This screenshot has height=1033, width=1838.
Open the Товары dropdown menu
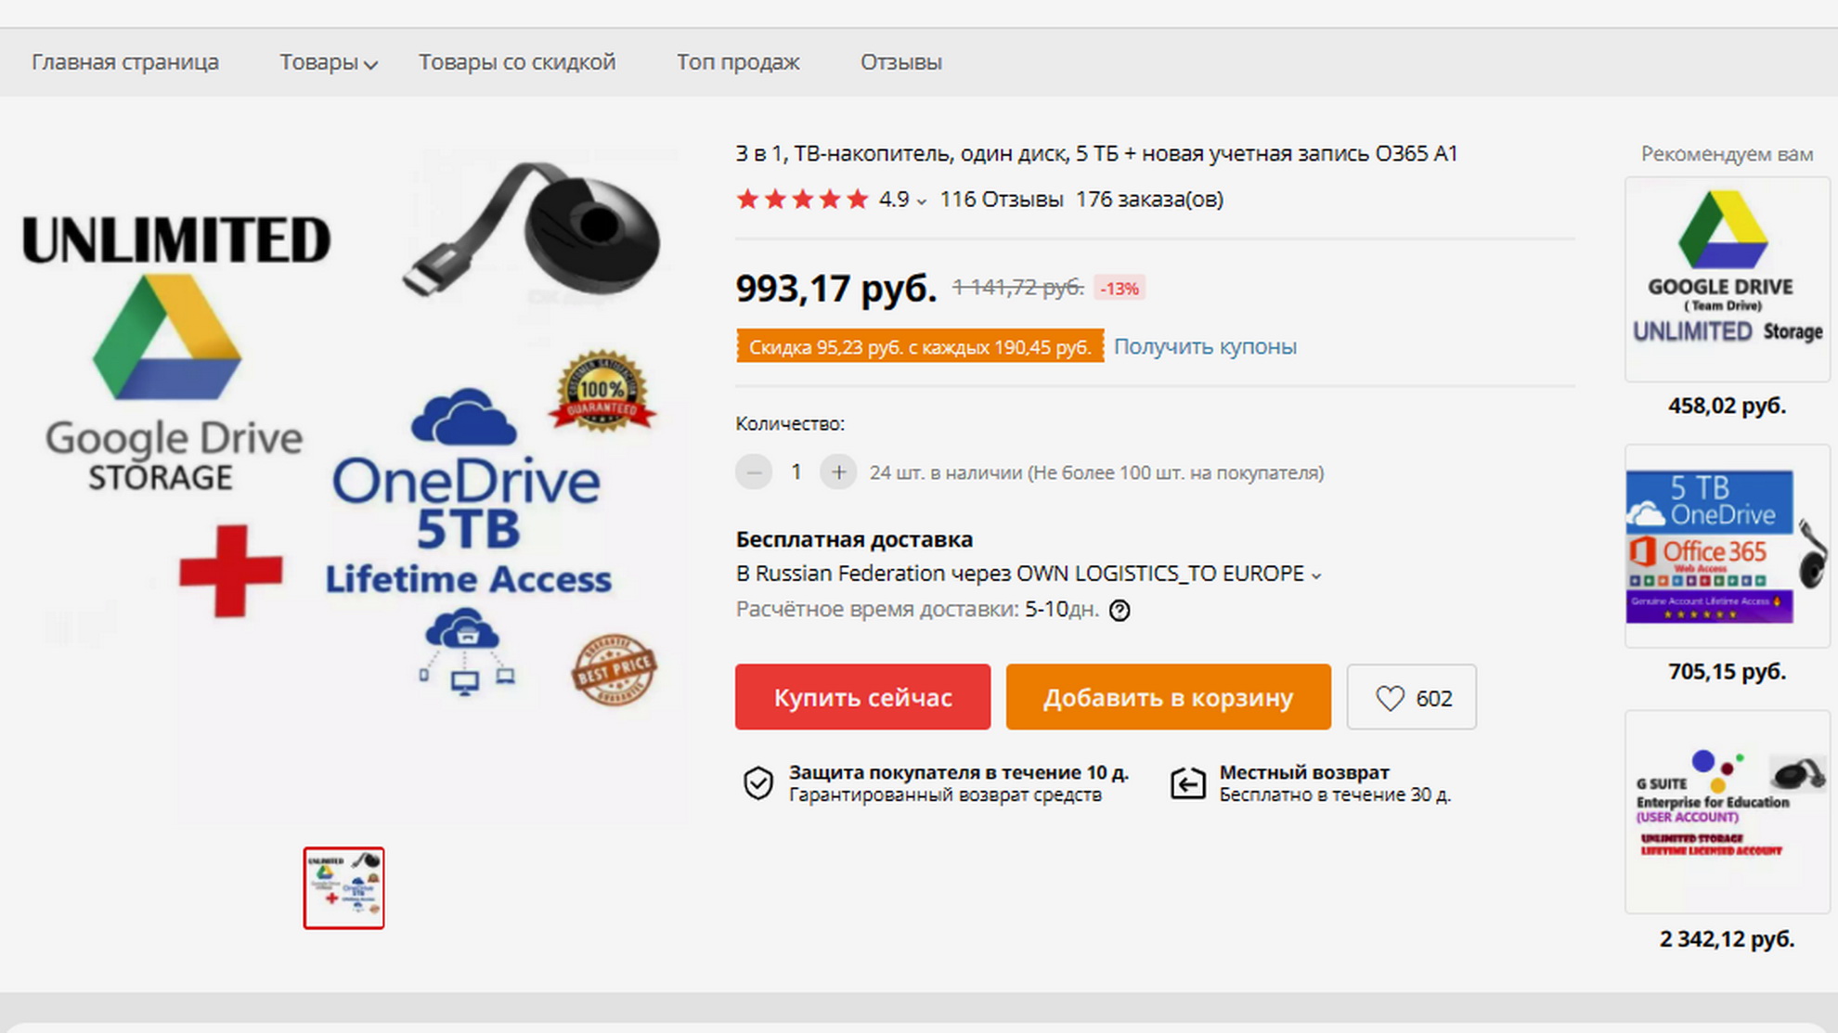click(328, 62)
